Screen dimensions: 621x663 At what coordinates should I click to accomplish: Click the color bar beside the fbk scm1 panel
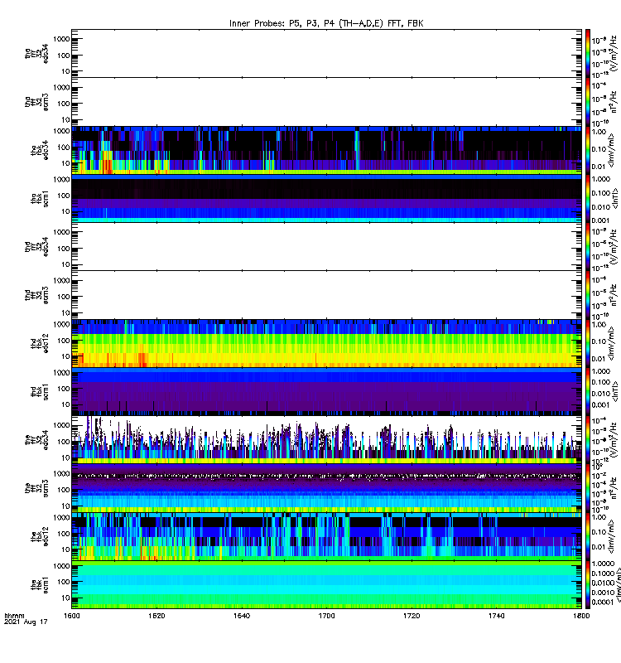[588, 585]
